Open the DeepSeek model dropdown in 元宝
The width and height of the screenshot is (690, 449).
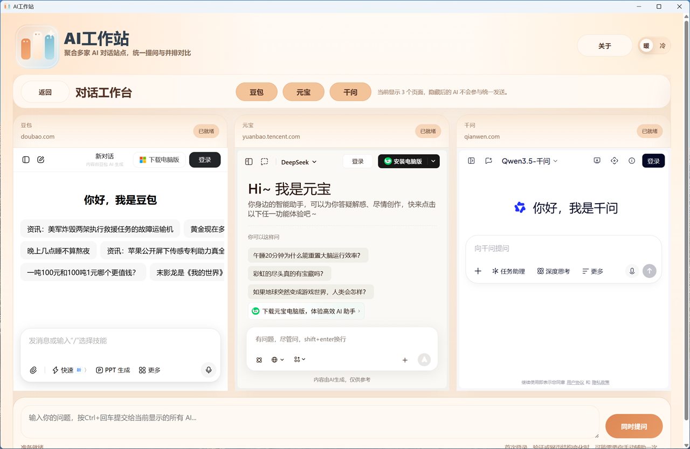(x=298, y=162)
